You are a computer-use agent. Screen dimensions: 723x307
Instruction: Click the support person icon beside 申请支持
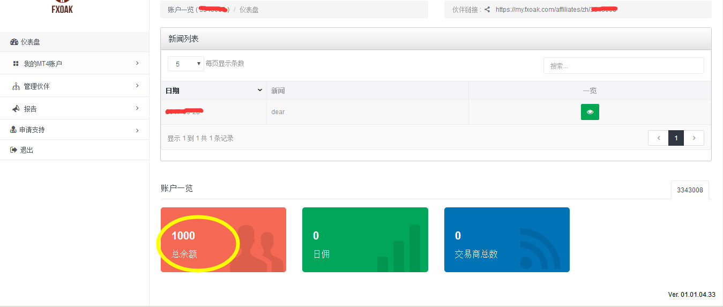point(13,130)
